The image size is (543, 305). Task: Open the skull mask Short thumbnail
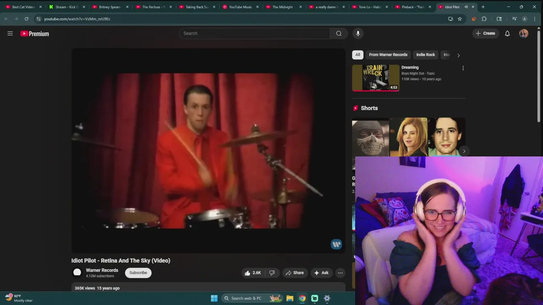click(370, 137)
